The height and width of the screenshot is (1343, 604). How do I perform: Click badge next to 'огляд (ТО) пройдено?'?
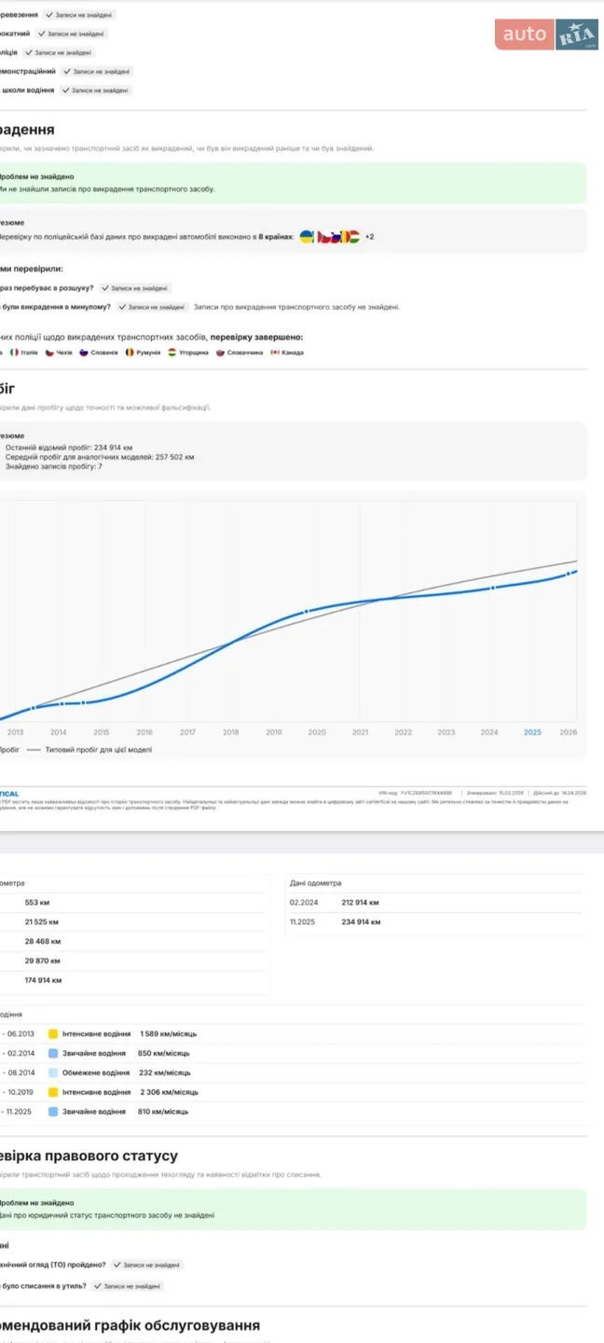click(x=147, y=1266)
